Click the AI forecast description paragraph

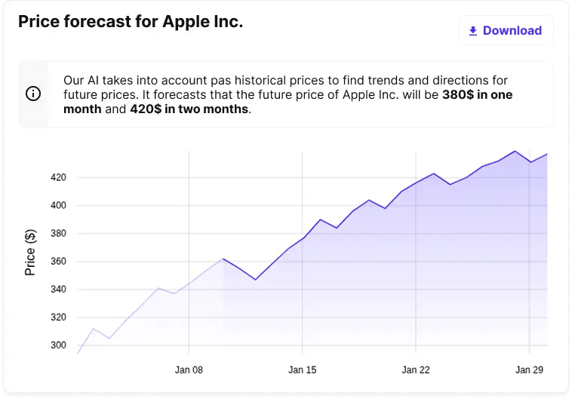(x=287, y=94)
